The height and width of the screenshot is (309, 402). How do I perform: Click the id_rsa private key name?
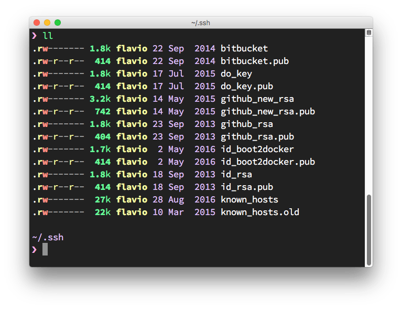pyautogui.click(x=236, y=174)
